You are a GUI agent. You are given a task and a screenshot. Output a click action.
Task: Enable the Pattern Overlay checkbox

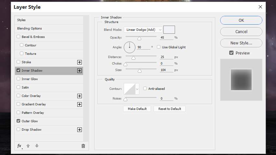(x=18, y=113)
